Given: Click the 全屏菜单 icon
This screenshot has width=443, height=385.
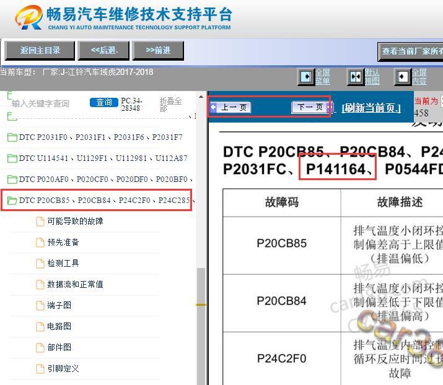Looking at the screenshot, I should click(x=306, y=77).
